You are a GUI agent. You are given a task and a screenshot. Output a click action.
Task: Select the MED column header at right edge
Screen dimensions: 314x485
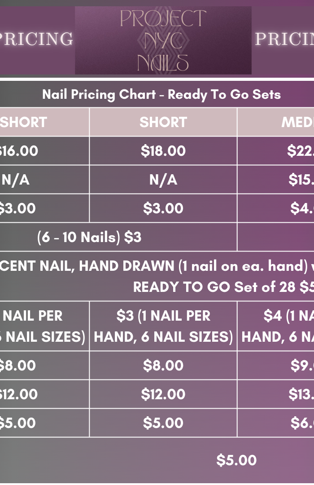(x=297, y=122)
